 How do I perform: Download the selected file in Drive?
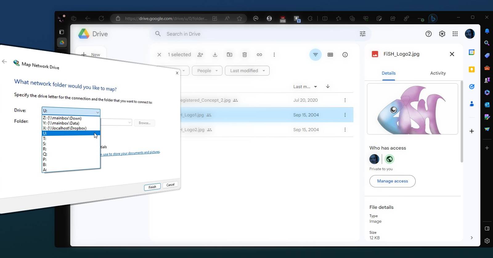click(x=215, y=55)
